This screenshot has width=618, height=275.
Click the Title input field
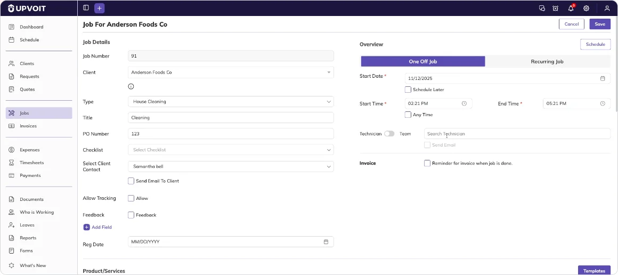[x=231, y=118]
